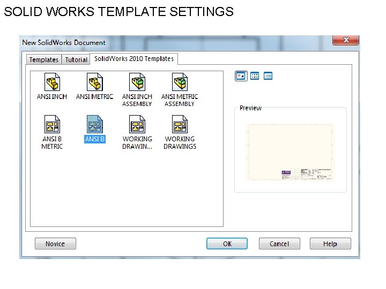Confirm with the OK button
Image resolution: width=386 pixels, height=289 pixels.
[x=227, y=244]
